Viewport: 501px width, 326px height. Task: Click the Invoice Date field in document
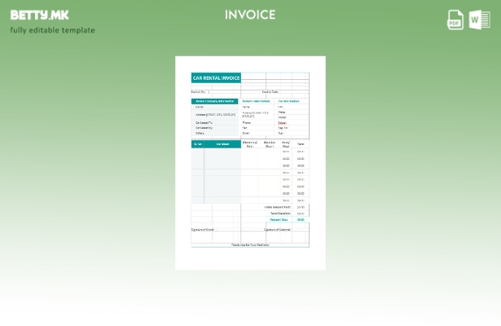coord(270,92)
